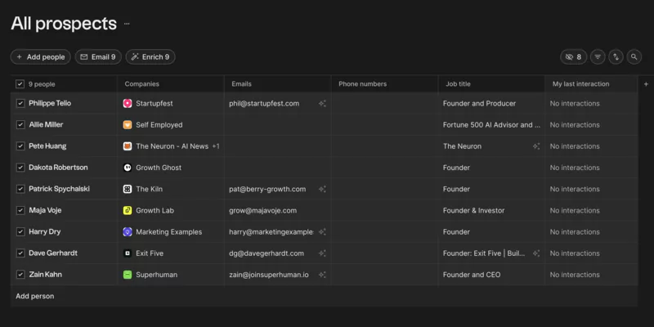Uncheck Dave Gerhardt's row checkbox
The width and height of the screenshot is (654, 327).
tap(20, 253)
